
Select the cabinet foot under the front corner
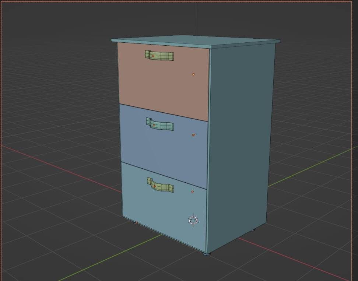(x=207, y=254)
